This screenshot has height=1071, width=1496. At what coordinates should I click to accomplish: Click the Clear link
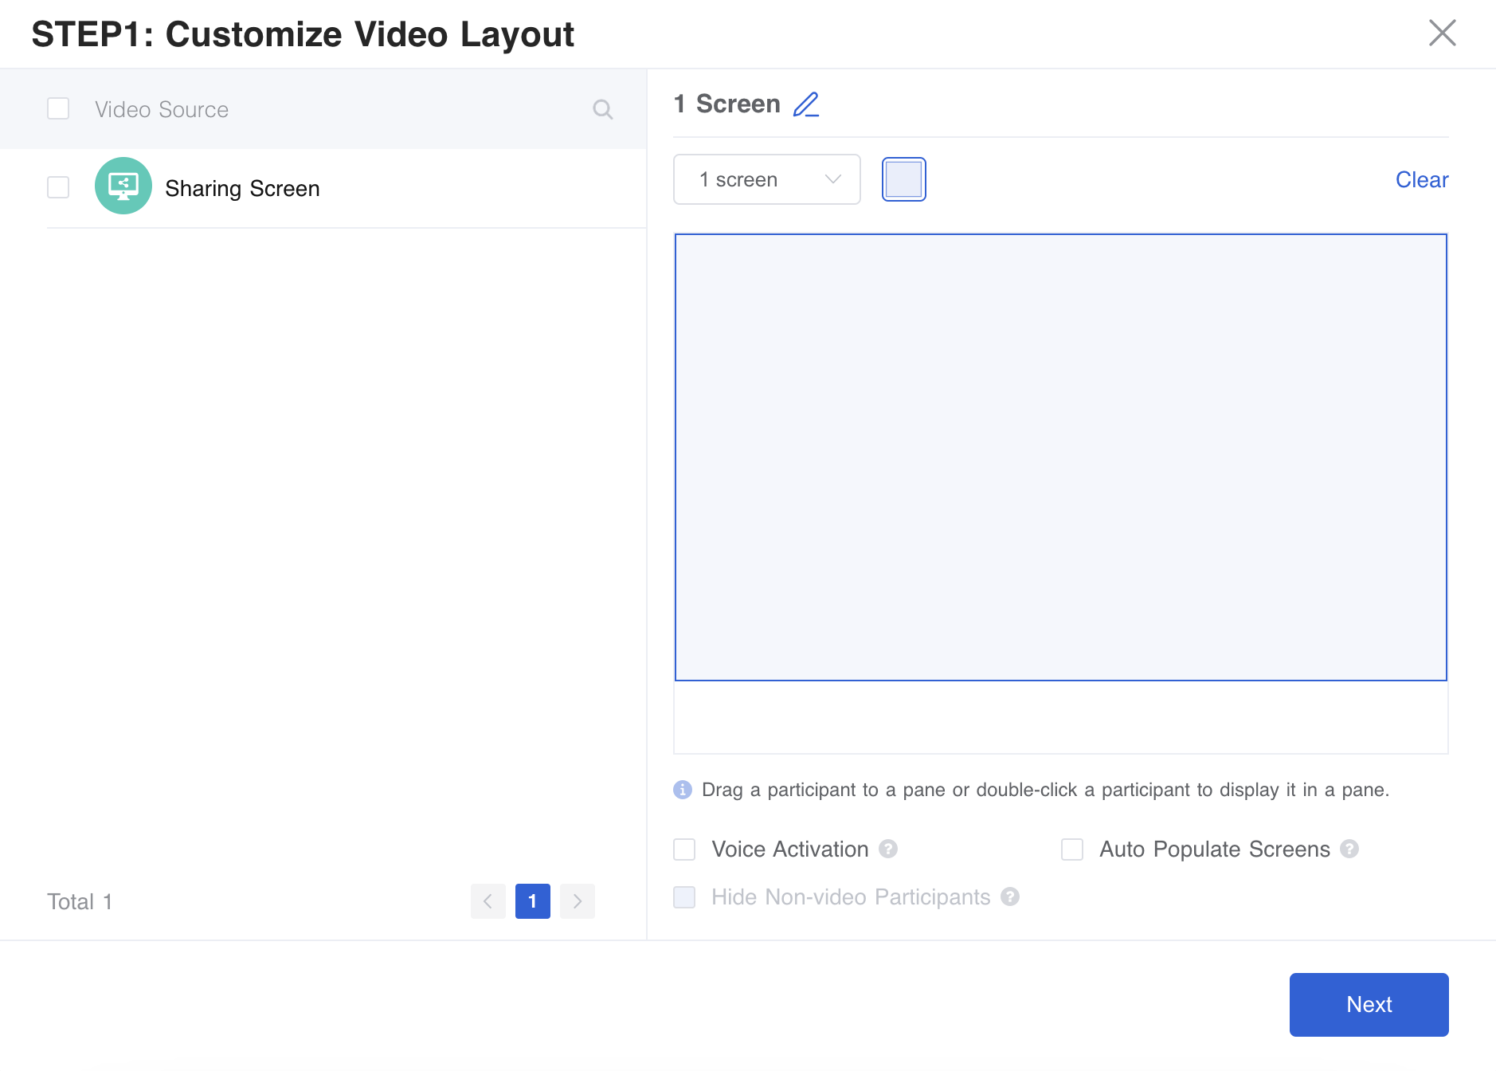point(1421,180)
